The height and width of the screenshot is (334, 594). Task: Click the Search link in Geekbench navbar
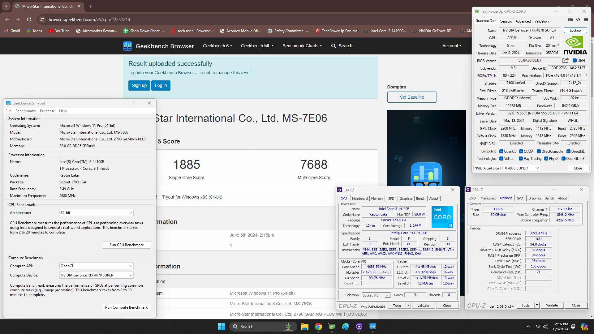coord(342,46)
